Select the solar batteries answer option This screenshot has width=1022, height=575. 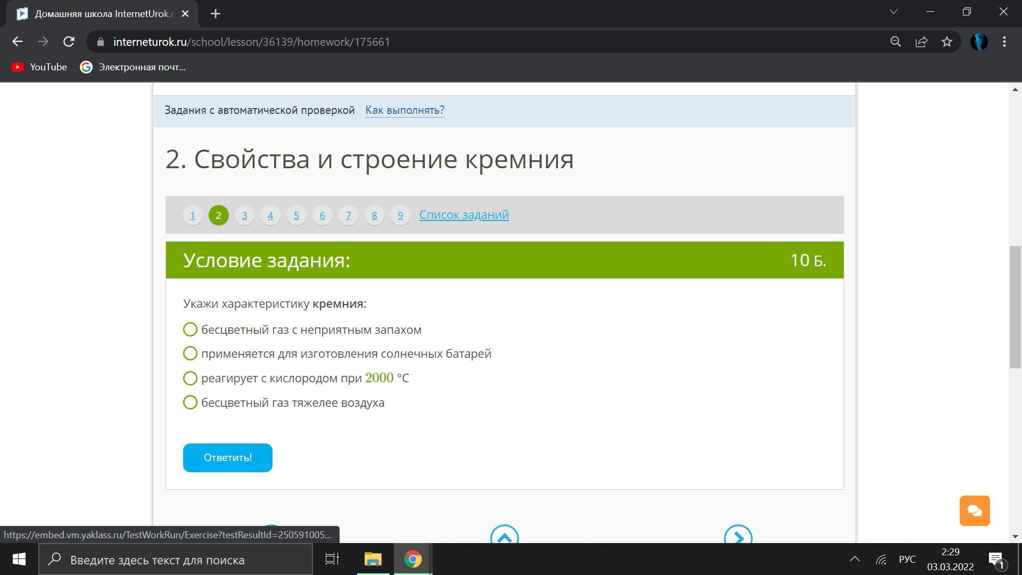pyautogui.click(x=190, y=354)
